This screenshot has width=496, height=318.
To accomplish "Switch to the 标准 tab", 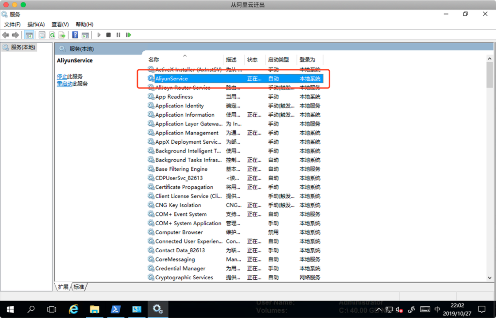I will (79, 287).
